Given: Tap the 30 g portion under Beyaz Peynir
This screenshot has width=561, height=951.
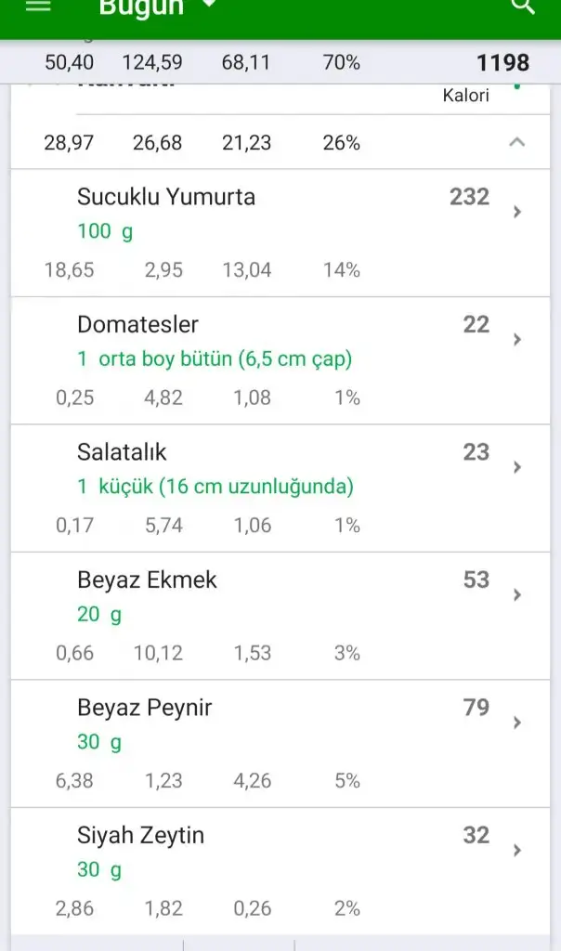Looking at the screenshot, I should click(98, 742).
